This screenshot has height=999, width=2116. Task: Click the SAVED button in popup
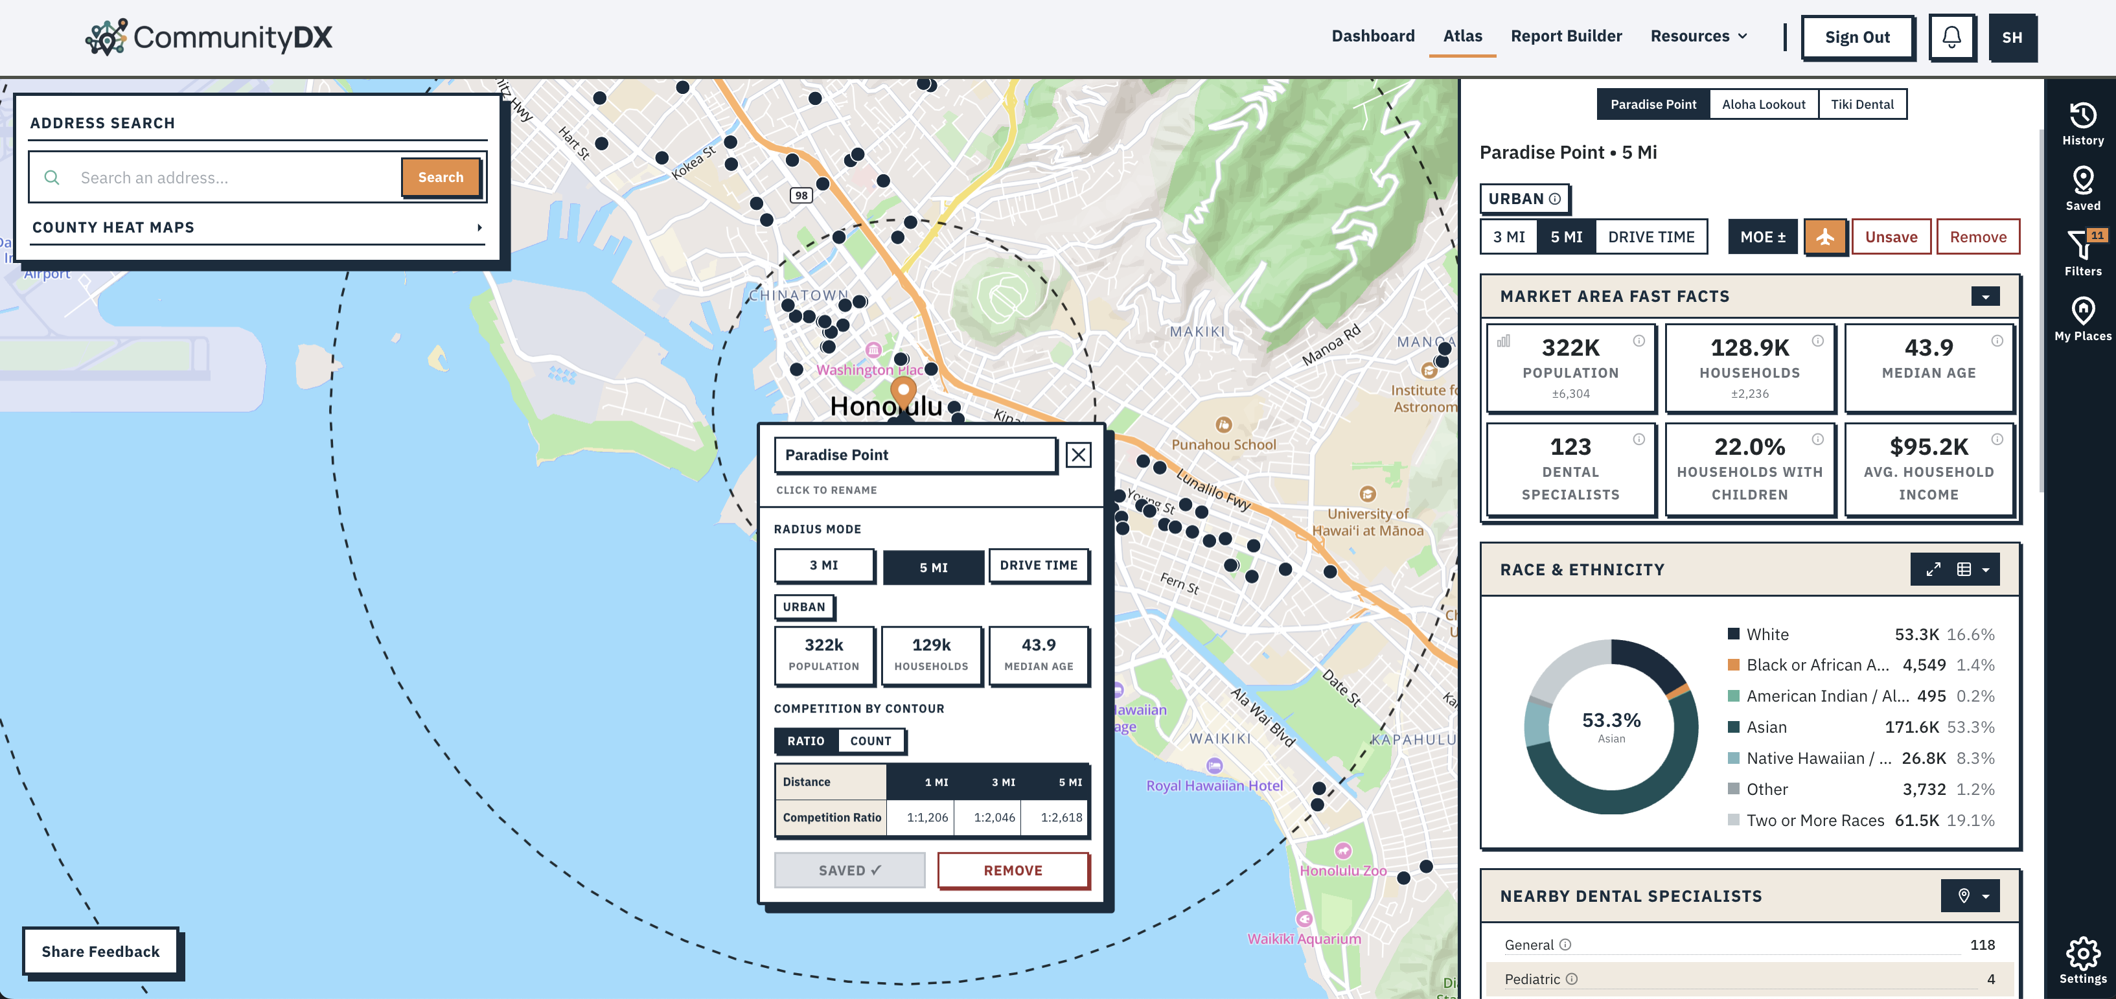tap(849, 871)
